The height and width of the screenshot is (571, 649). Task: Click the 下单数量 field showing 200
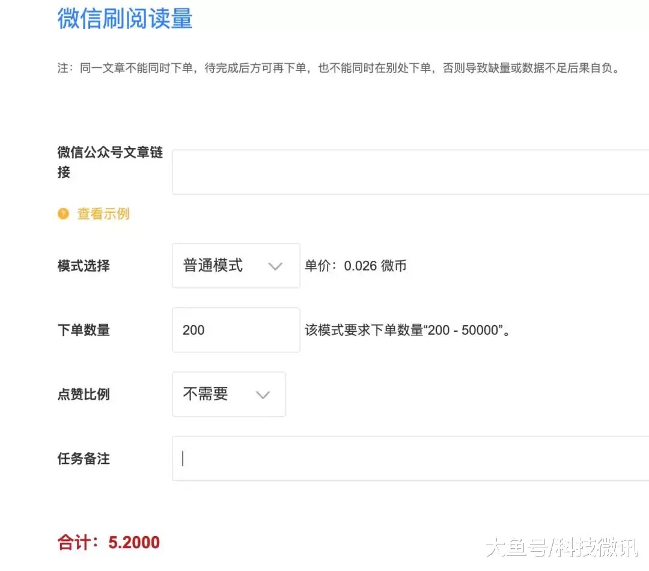tap(236, 330)
